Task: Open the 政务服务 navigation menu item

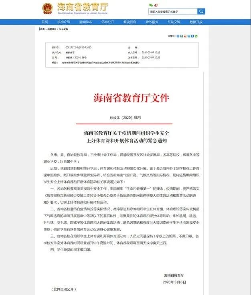Action: 152,22
